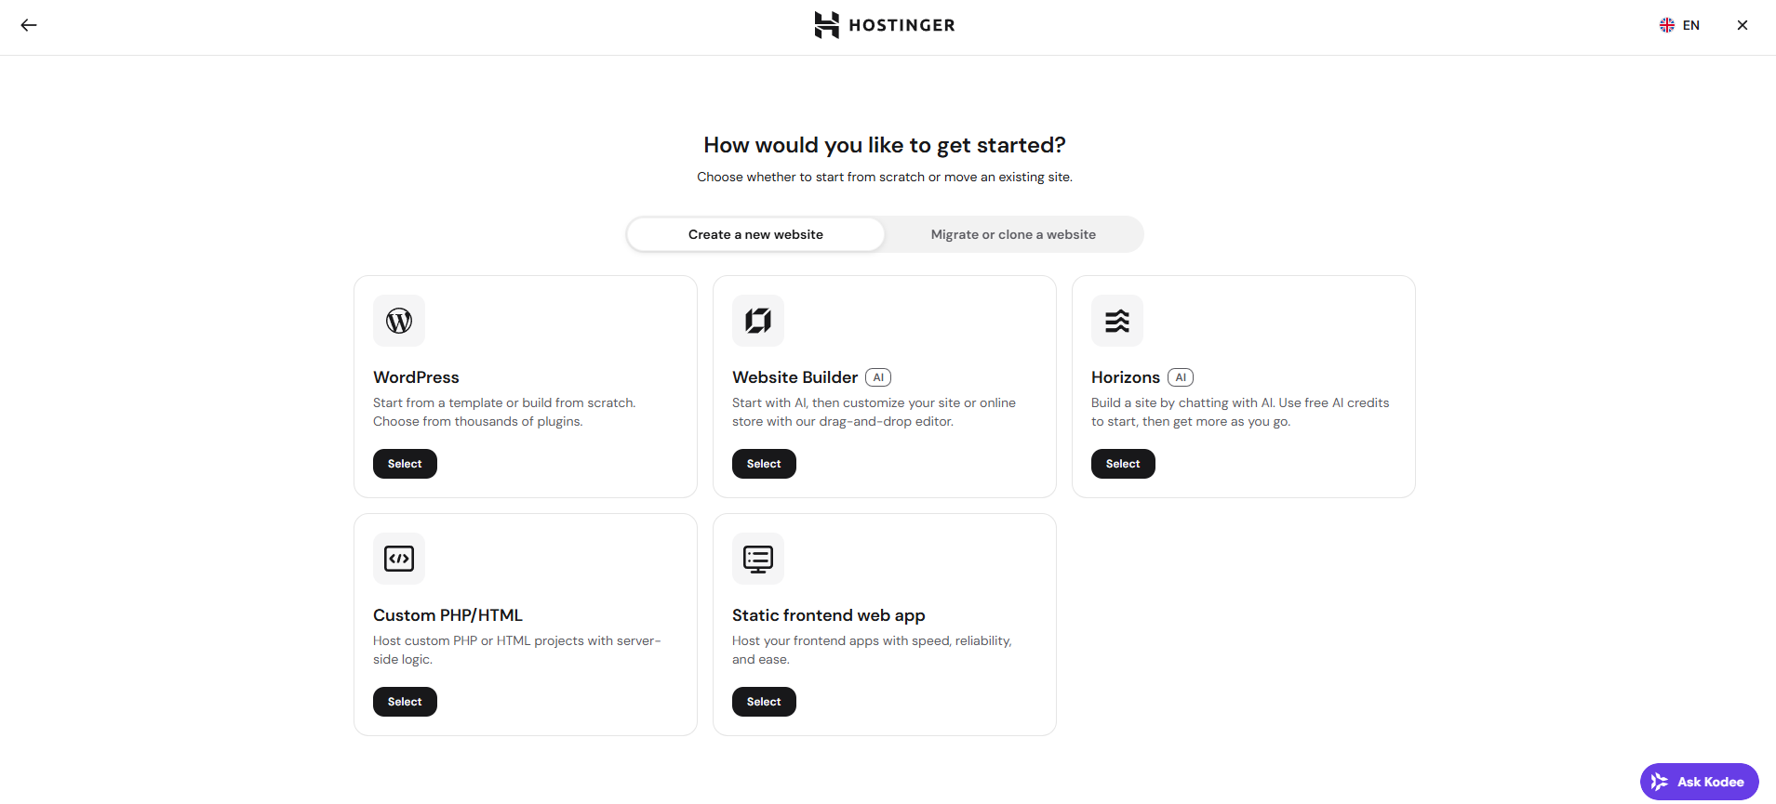This screenshot has width=1776, height=804.
Task: Click the Static frontend web app monitor icon
Action: [758, 559]
